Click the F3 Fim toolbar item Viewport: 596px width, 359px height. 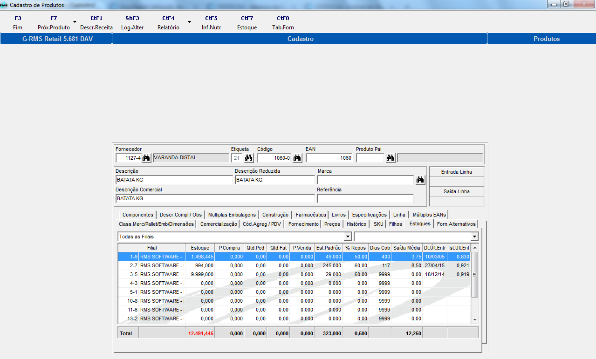click(x=18, y=23)
